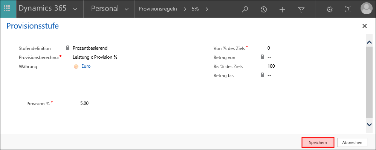Click the Euro currency icon

pos(76,67)
